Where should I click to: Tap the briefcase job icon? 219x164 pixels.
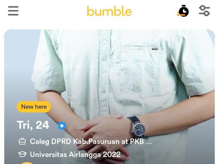(22, 141)
